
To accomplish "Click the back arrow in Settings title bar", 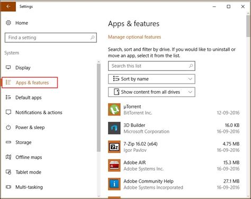I will click(x=8, y=6).
